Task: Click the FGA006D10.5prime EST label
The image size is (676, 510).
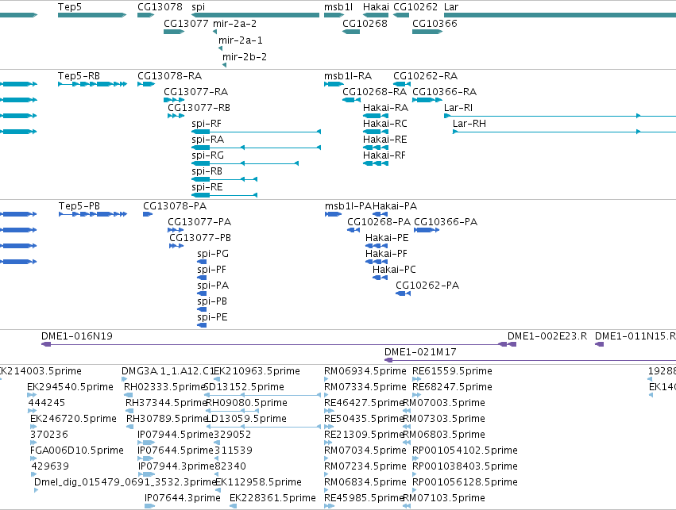Action: pos(77,451)
